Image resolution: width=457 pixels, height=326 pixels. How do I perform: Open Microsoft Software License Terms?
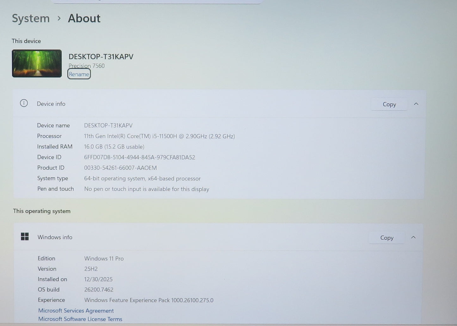pos(80,319)
